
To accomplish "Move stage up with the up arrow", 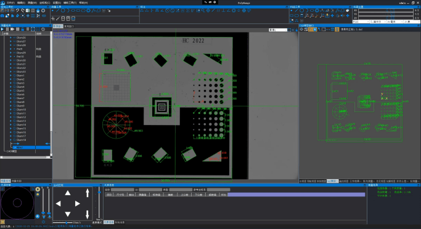I will (68, 193).
